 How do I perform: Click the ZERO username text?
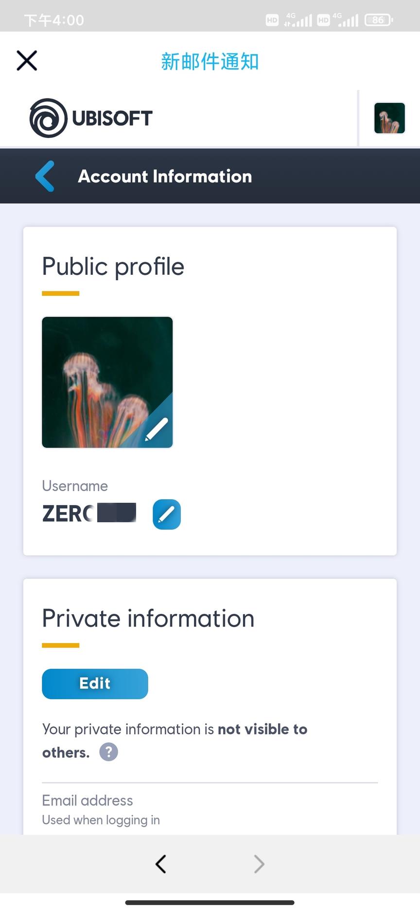click(68, 514)
